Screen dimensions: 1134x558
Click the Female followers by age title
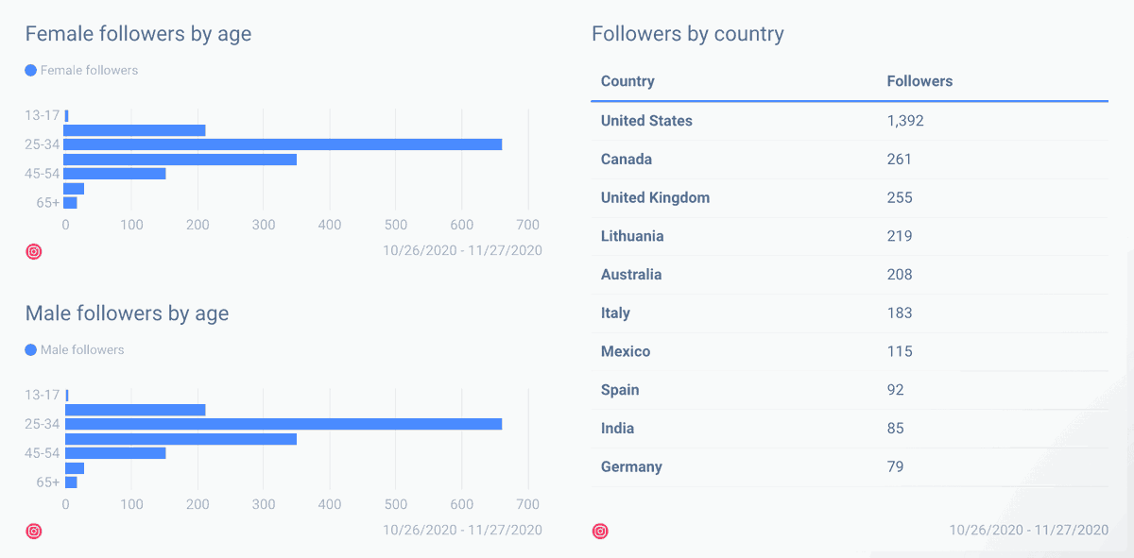tap(137, 33)
